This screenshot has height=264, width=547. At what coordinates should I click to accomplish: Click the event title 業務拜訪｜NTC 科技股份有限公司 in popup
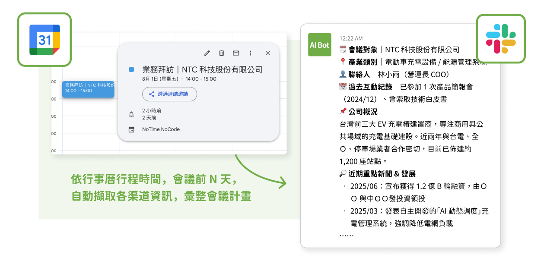click(202, 69)
